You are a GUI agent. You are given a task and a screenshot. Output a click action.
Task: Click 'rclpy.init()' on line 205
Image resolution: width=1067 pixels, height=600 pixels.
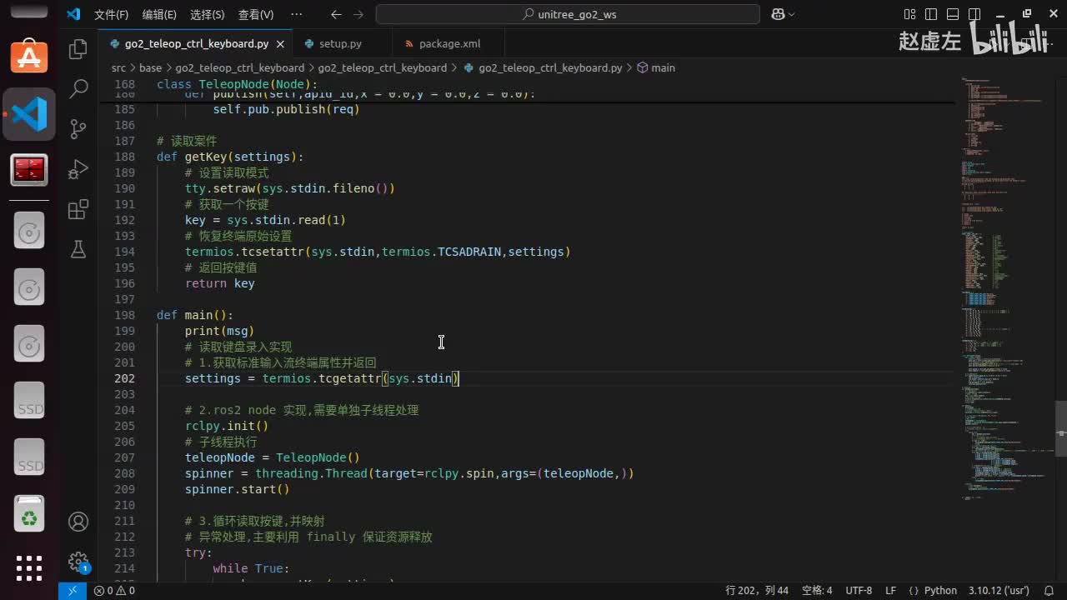[x=227, y=426]
